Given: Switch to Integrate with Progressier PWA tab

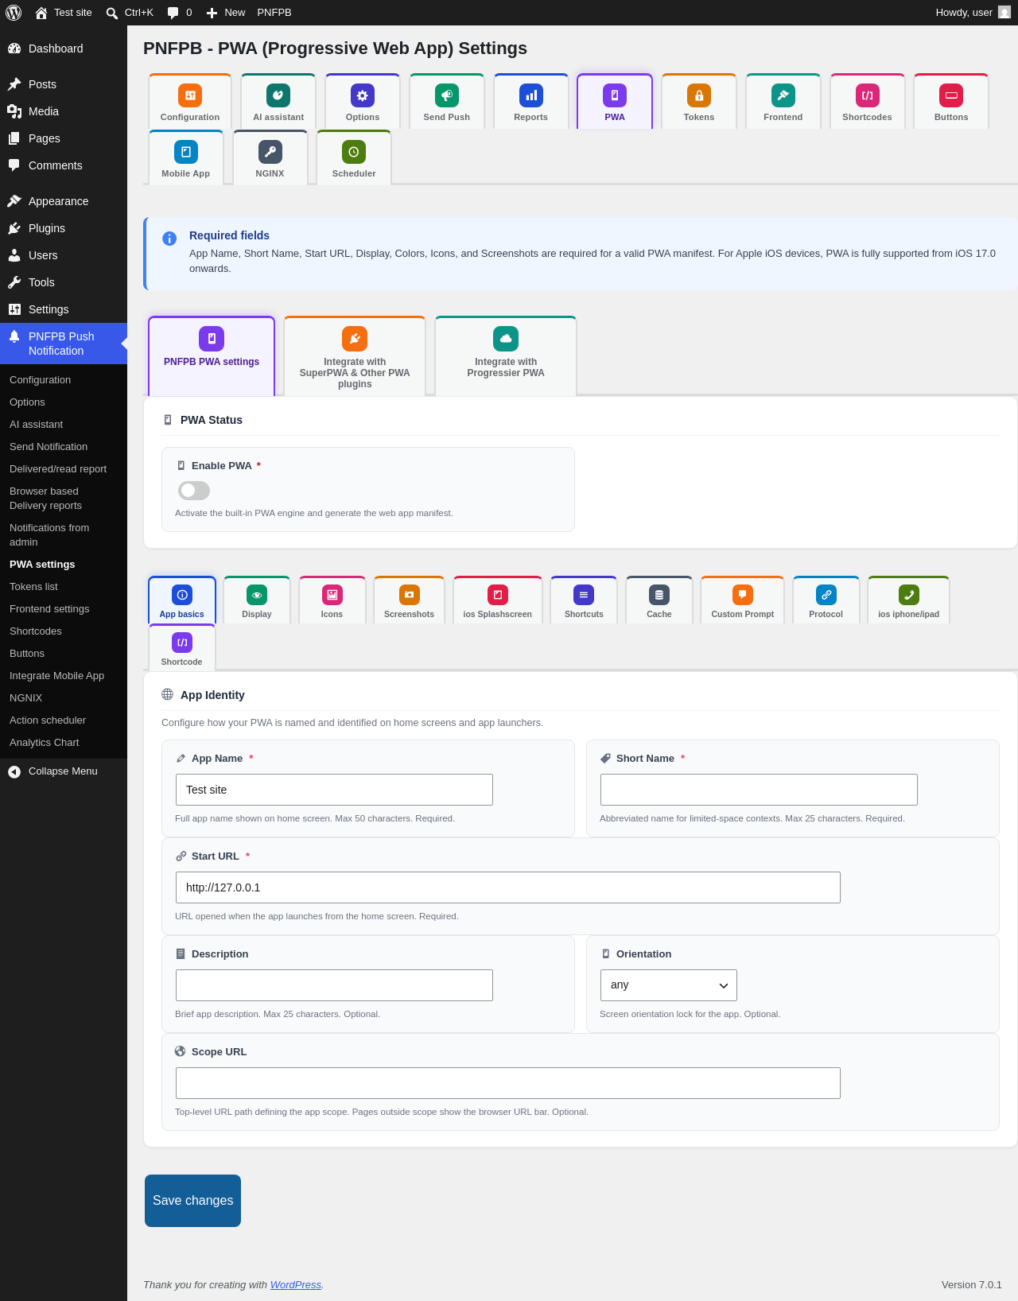Looking at the screenshot, I should pos(506,355).
